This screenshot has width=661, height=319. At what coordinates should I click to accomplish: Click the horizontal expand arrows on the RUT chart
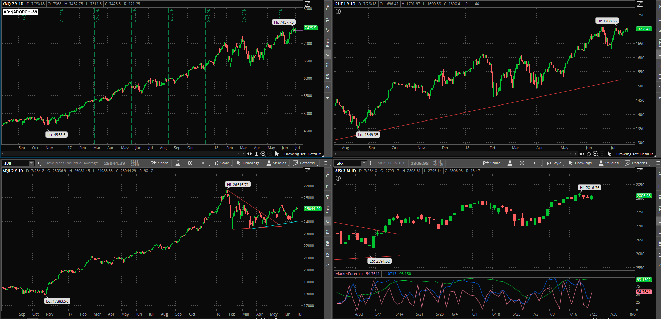pyautogui.click(x=582, y=154)
